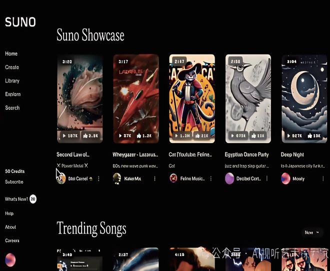Screen dimensions: 330x271
Task: Play the Cat song
Action: tap(182, 136)
